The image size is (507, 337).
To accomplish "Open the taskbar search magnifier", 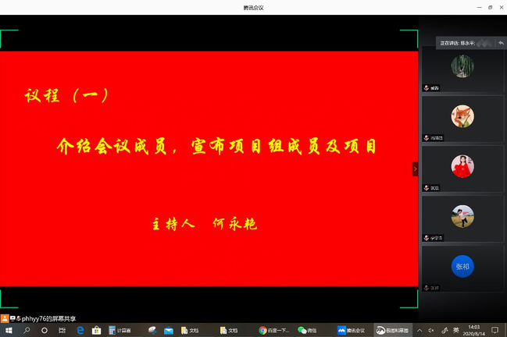I will (x=26, y=330).
